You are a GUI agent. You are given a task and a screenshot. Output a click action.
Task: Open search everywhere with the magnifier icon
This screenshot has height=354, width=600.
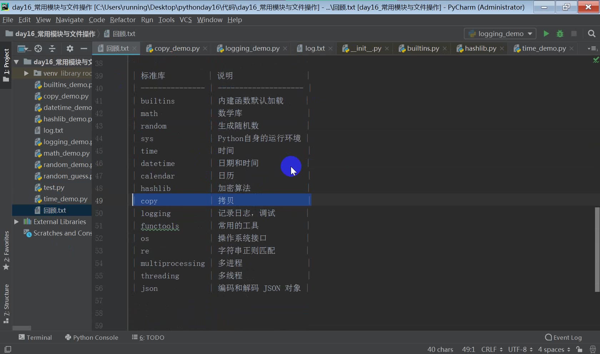click(592, 34)
